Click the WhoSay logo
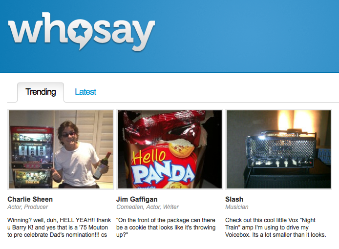Viewport: 339px width, 249px height. (x=82, y=32)
